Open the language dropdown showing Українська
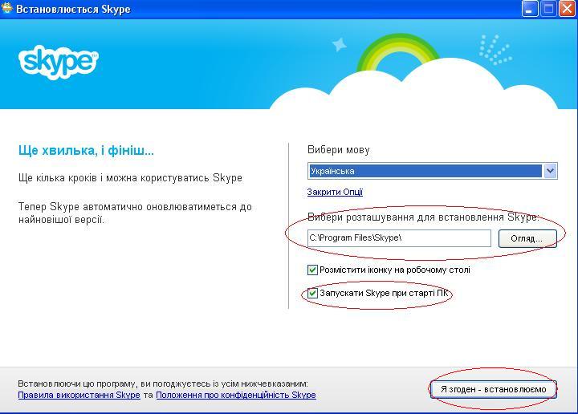 point(433,171)
